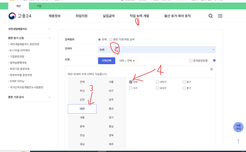The image size is (246, 152).
Task: Select 훈련 기관/과정 검색 radio
Action: (x=110, y=40)
